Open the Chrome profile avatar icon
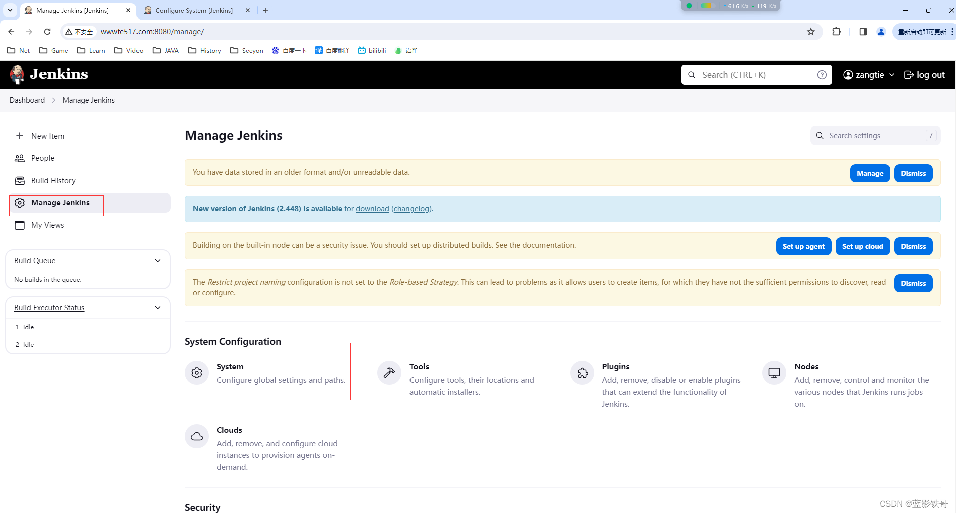 [x=881, y=32]
